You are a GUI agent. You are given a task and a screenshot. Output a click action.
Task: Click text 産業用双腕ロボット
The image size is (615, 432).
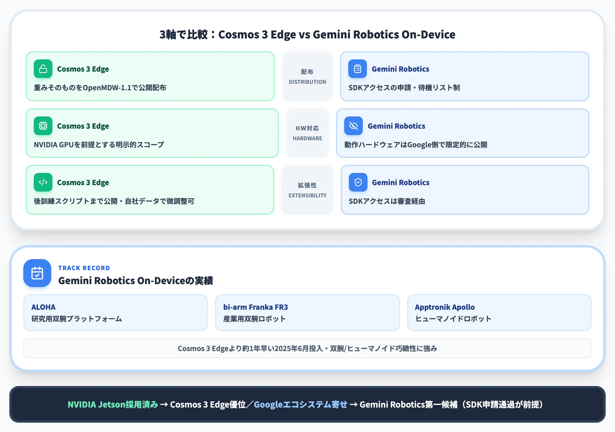tap(255, 319)
